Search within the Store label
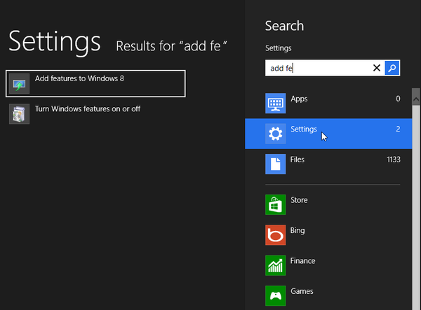The height and width of the screenshot is (310, 421). [x=299, y=201]
